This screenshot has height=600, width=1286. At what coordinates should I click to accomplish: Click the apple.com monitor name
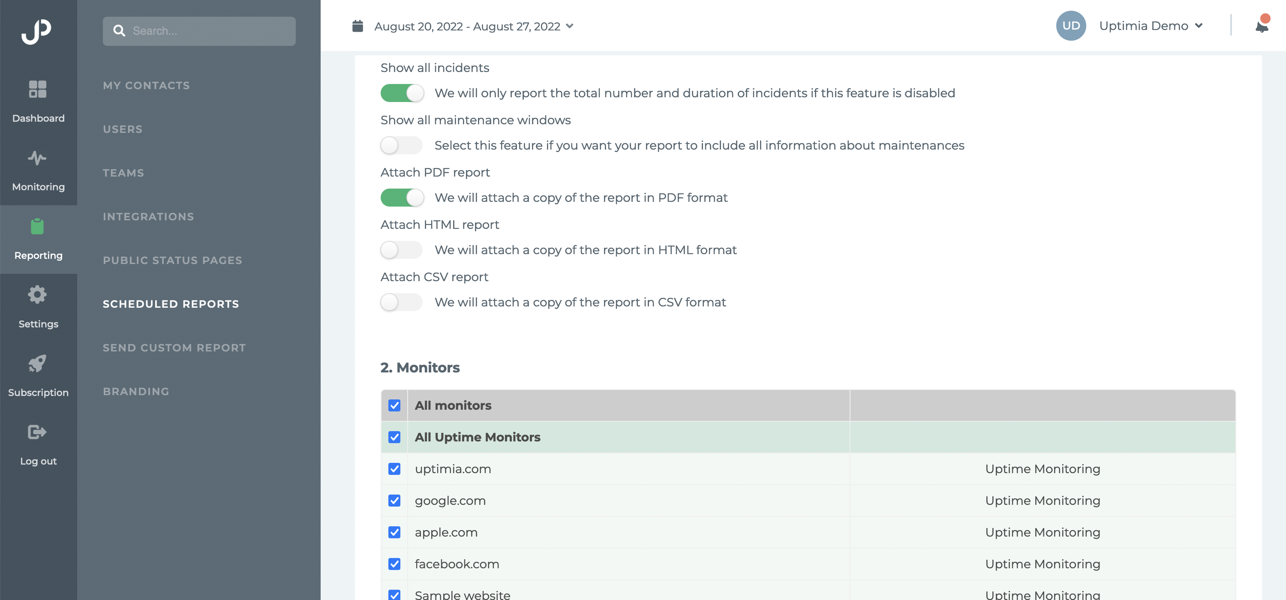[x=446, y=532]
